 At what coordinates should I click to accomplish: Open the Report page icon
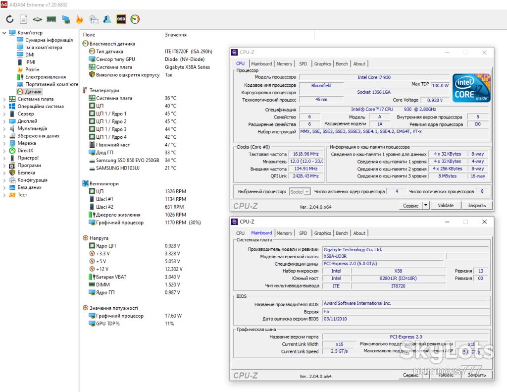24,19
